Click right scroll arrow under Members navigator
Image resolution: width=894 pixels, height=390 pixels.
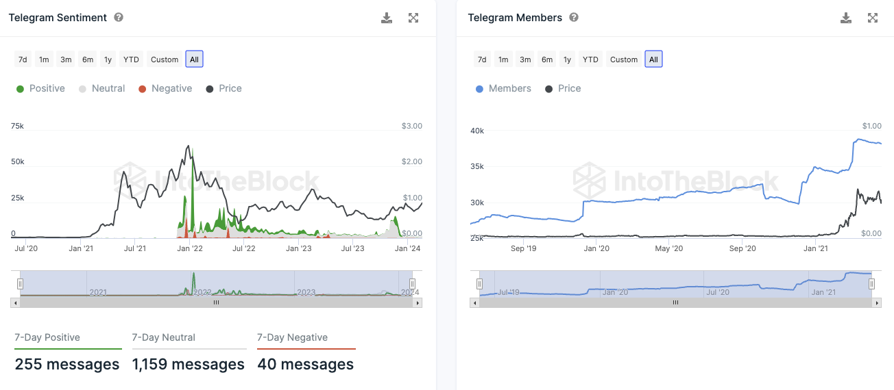[x=877, y=302]
